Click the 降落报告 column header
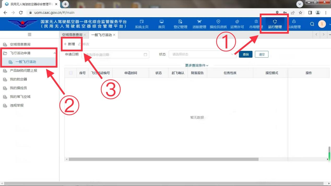Screen dimensions: 331x186 coord(197,73)
